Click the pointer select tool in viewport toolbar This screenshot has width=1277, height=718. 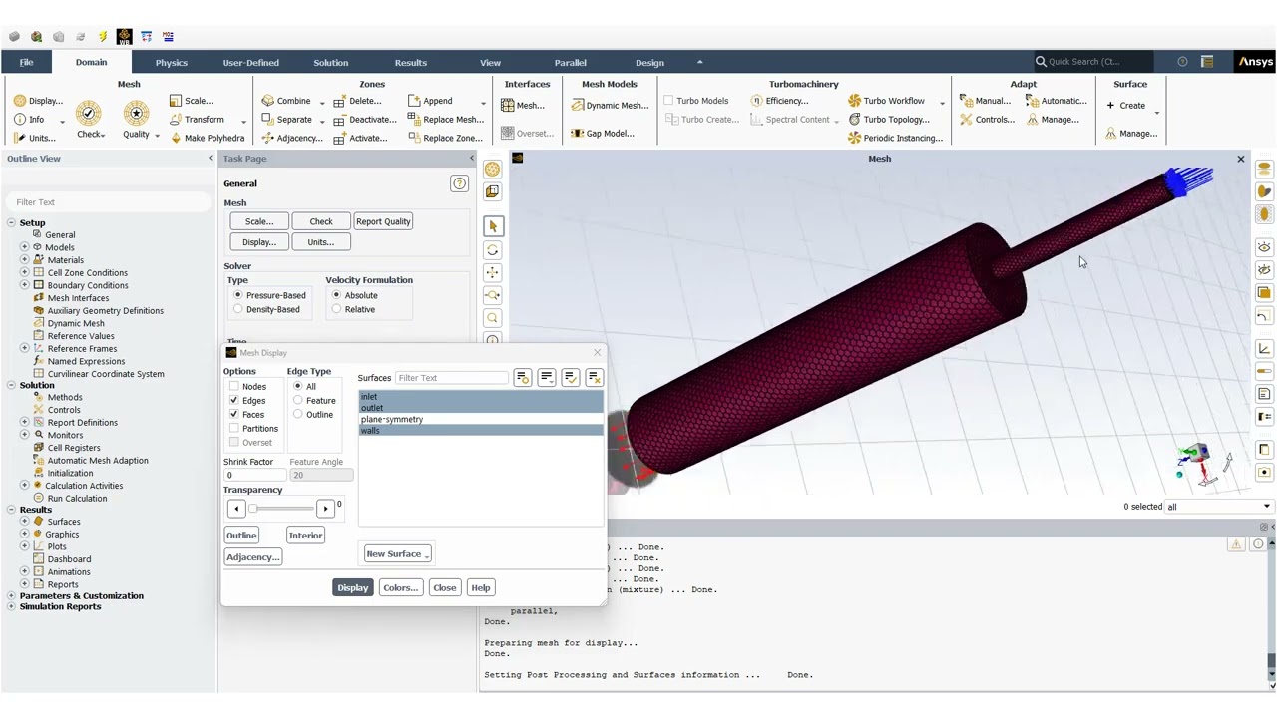click(492, 226)
